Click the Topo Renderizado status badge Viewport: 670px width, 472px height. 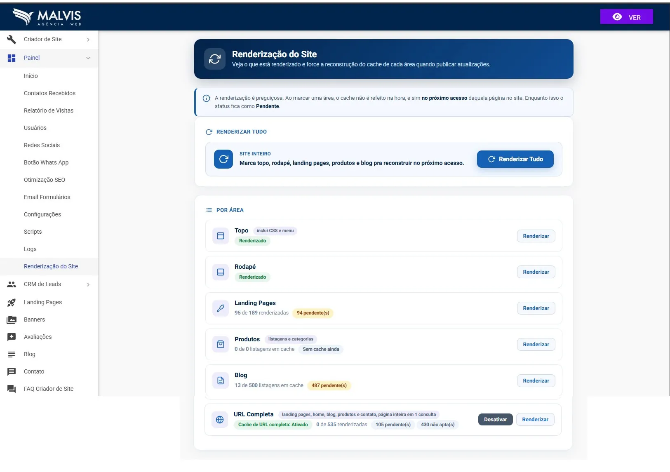(x=252, y=241)
